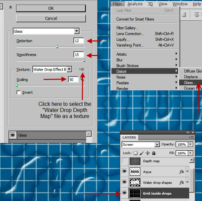Select Glass... from the Distort submenu
Screen dimensions: 202x201
[x=190, y=82]
